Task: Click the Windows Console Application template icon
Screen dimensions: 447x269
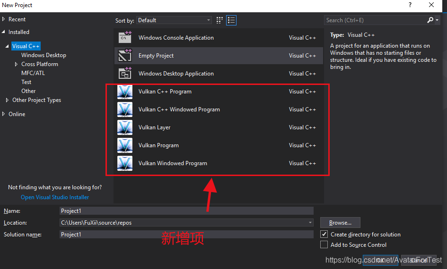Action: pos(125,38)
